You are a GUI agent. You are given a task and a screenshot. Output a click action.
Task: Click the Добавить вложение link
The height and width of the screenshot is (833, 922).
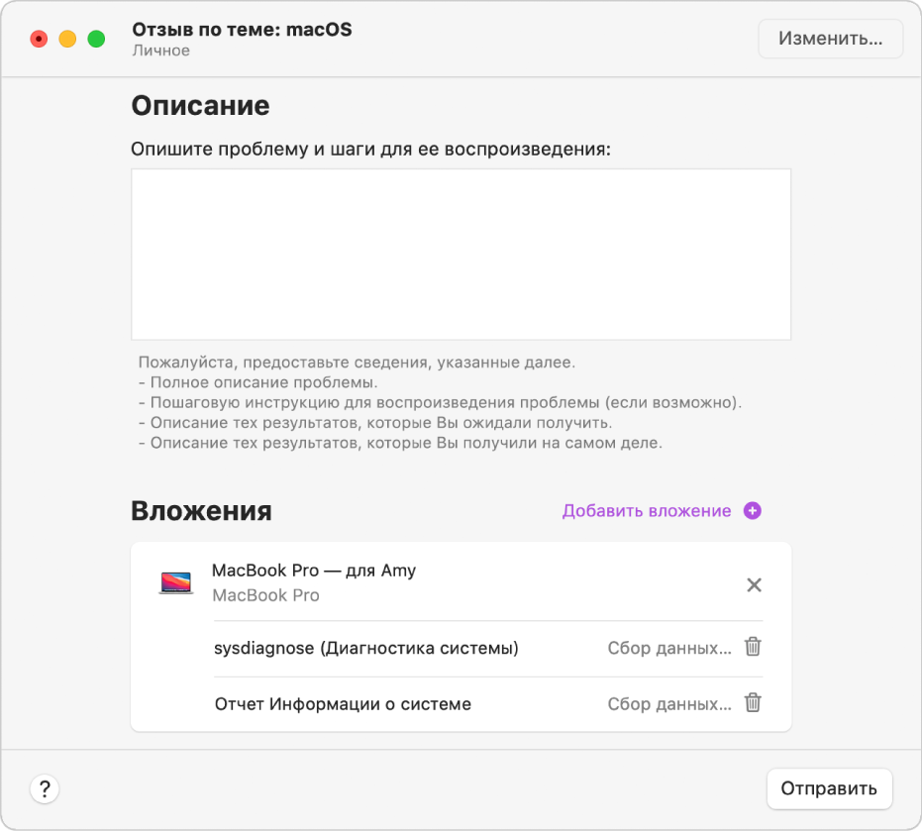click(647, 511)
